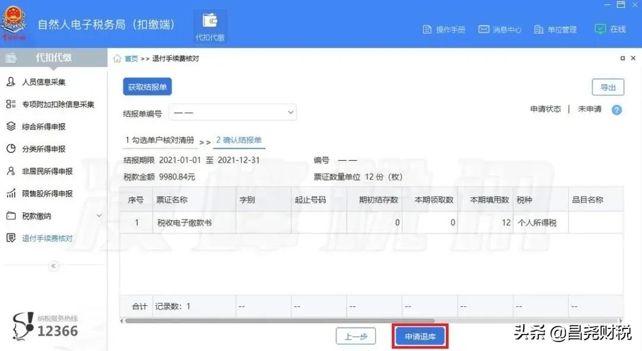Select the 2 确认结报单 step tab
The height and width of the screenshot is (351, 642).
(240, 140)
